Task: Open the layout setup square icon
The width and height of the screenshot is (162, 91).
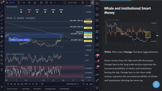Action: [65, 3]
